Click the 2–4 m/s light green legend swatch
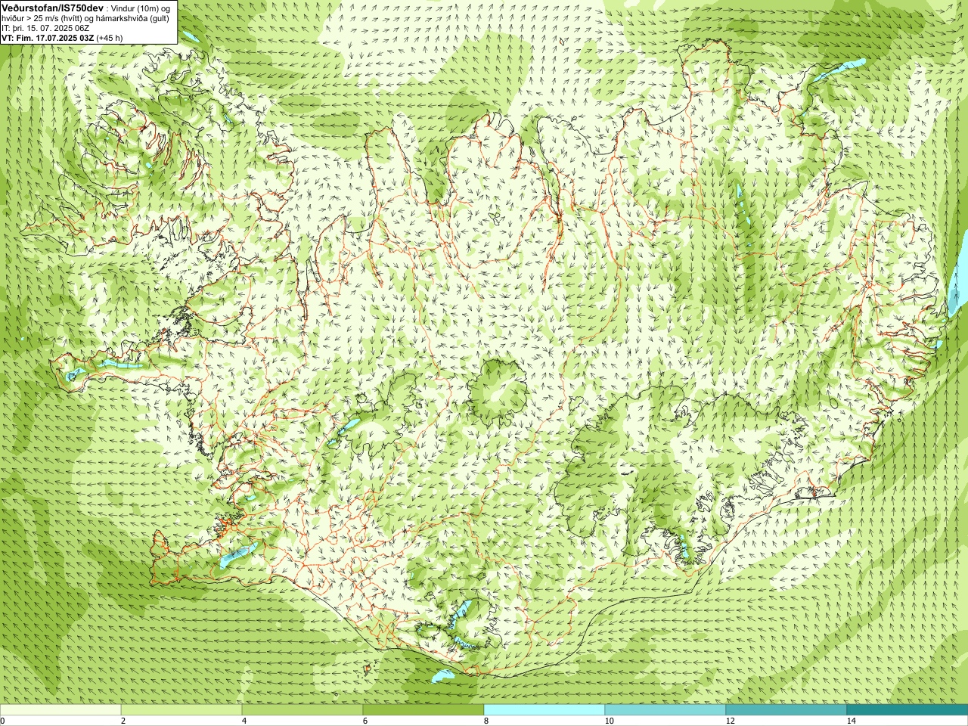 [181, 710]
